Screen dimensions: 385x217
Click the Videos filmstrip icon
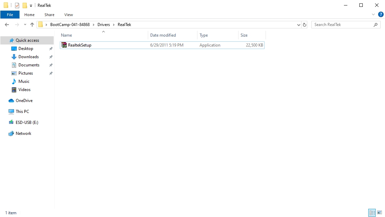click(14, 90)
